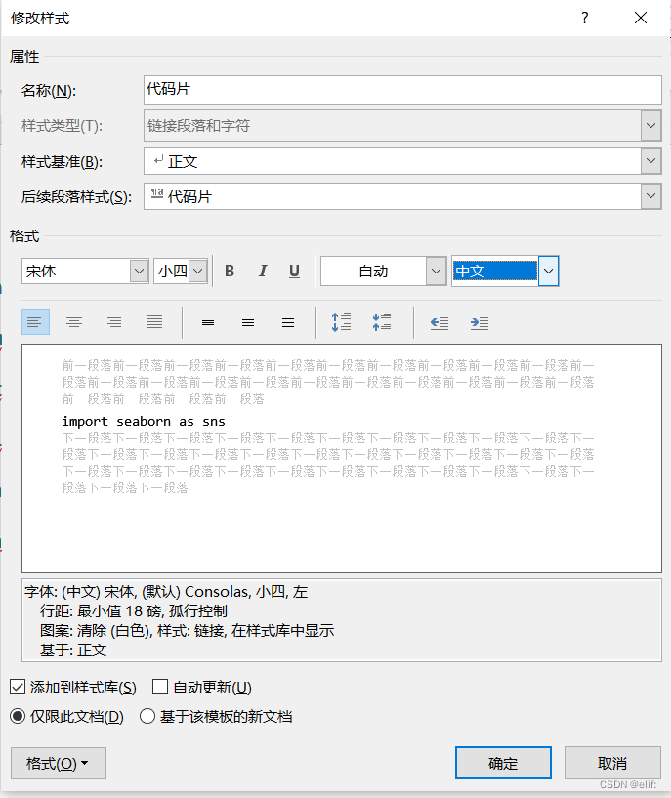
Task: Toggle Bold formatting button
Action: coord(230,272)
